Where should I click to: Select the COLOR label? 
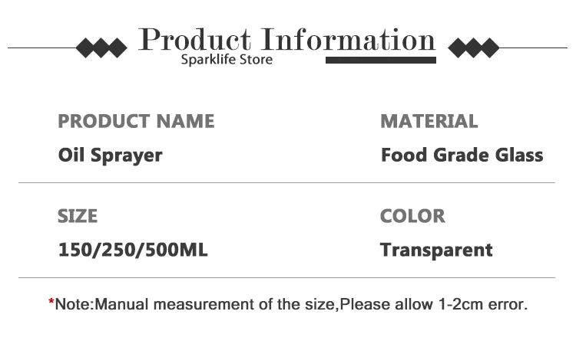(x=412, y=216)
